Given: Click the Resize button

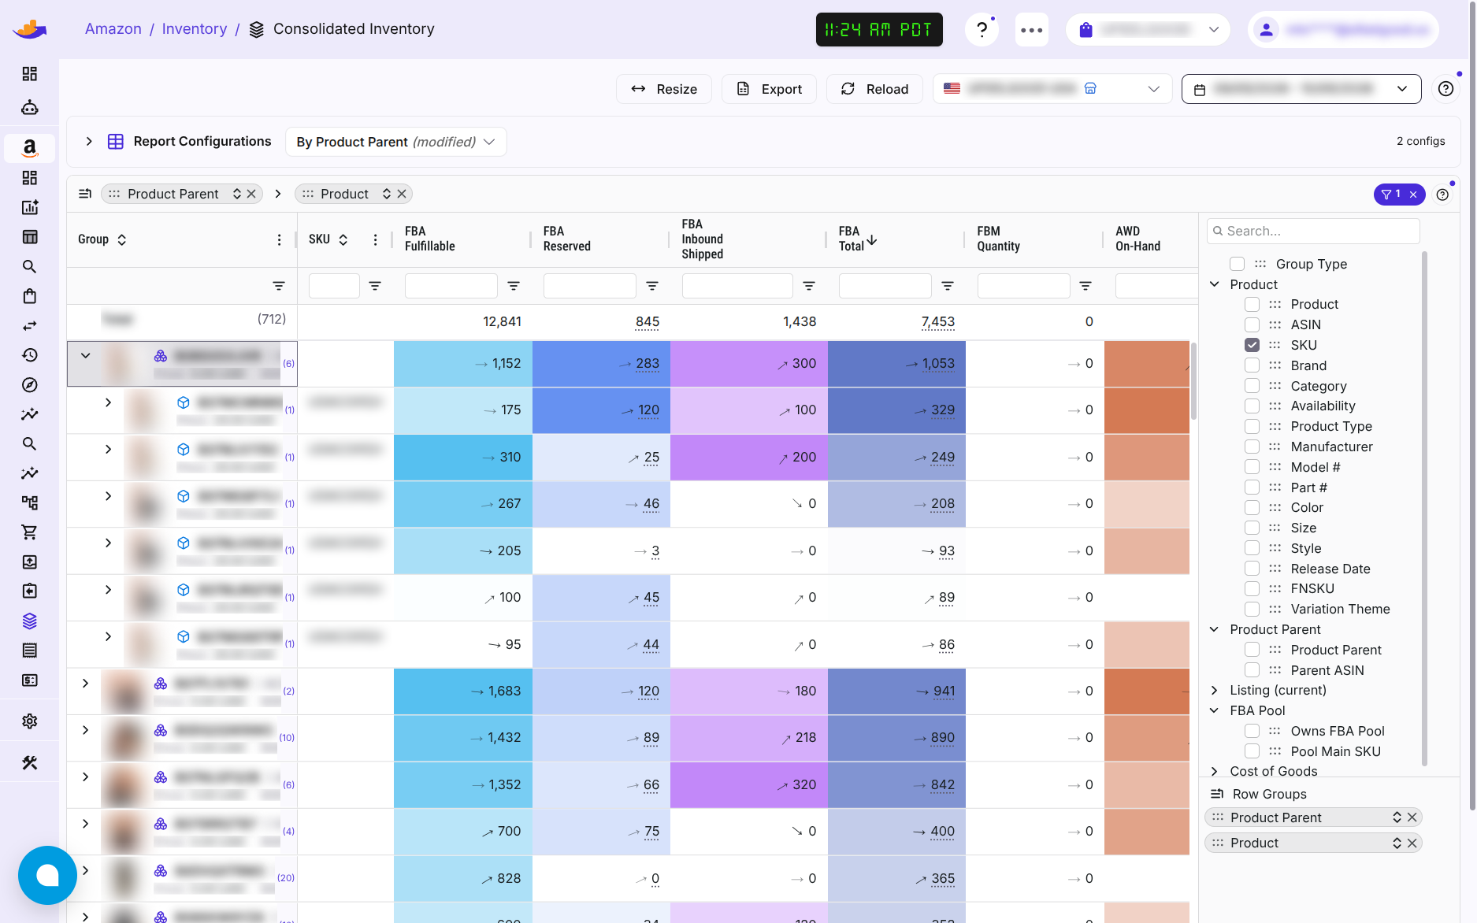Looking at the screenshot, I should pos(664,89).
